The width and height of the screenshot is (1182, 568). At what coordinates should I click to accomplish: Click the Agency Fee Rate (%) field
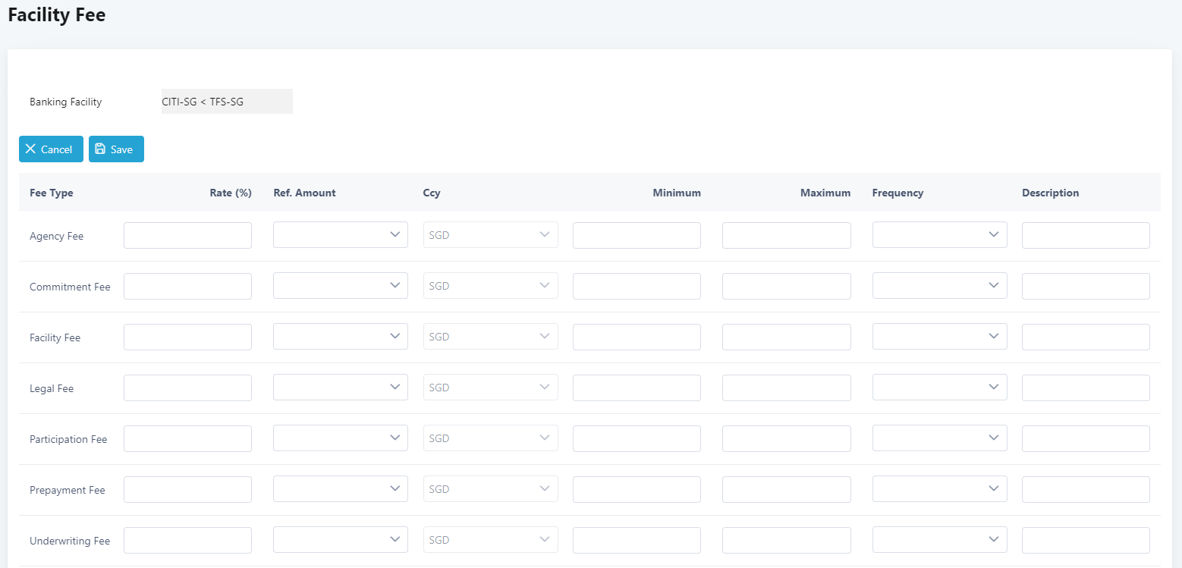coord(187,235)
